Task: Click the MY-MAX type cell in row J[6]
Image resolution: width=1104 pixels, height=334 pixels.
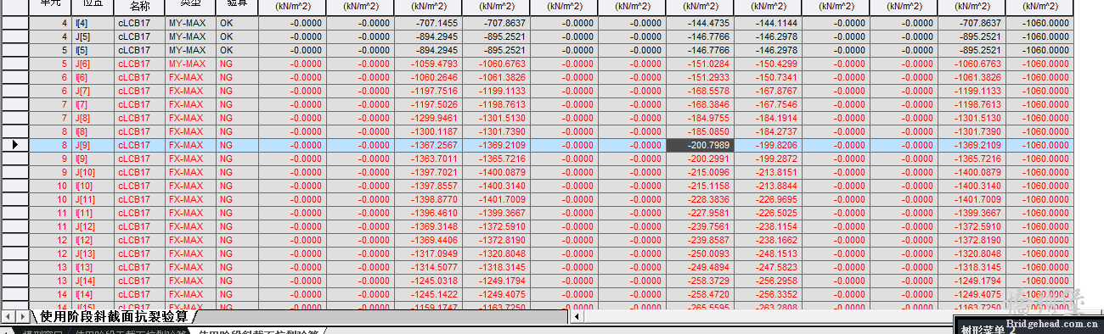Action: pos(191,64)
